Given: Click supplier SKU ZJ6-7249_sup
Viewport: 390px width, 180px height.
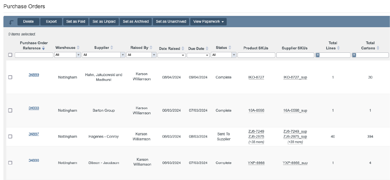Looking at the screenshot, I should click(295, 131).
